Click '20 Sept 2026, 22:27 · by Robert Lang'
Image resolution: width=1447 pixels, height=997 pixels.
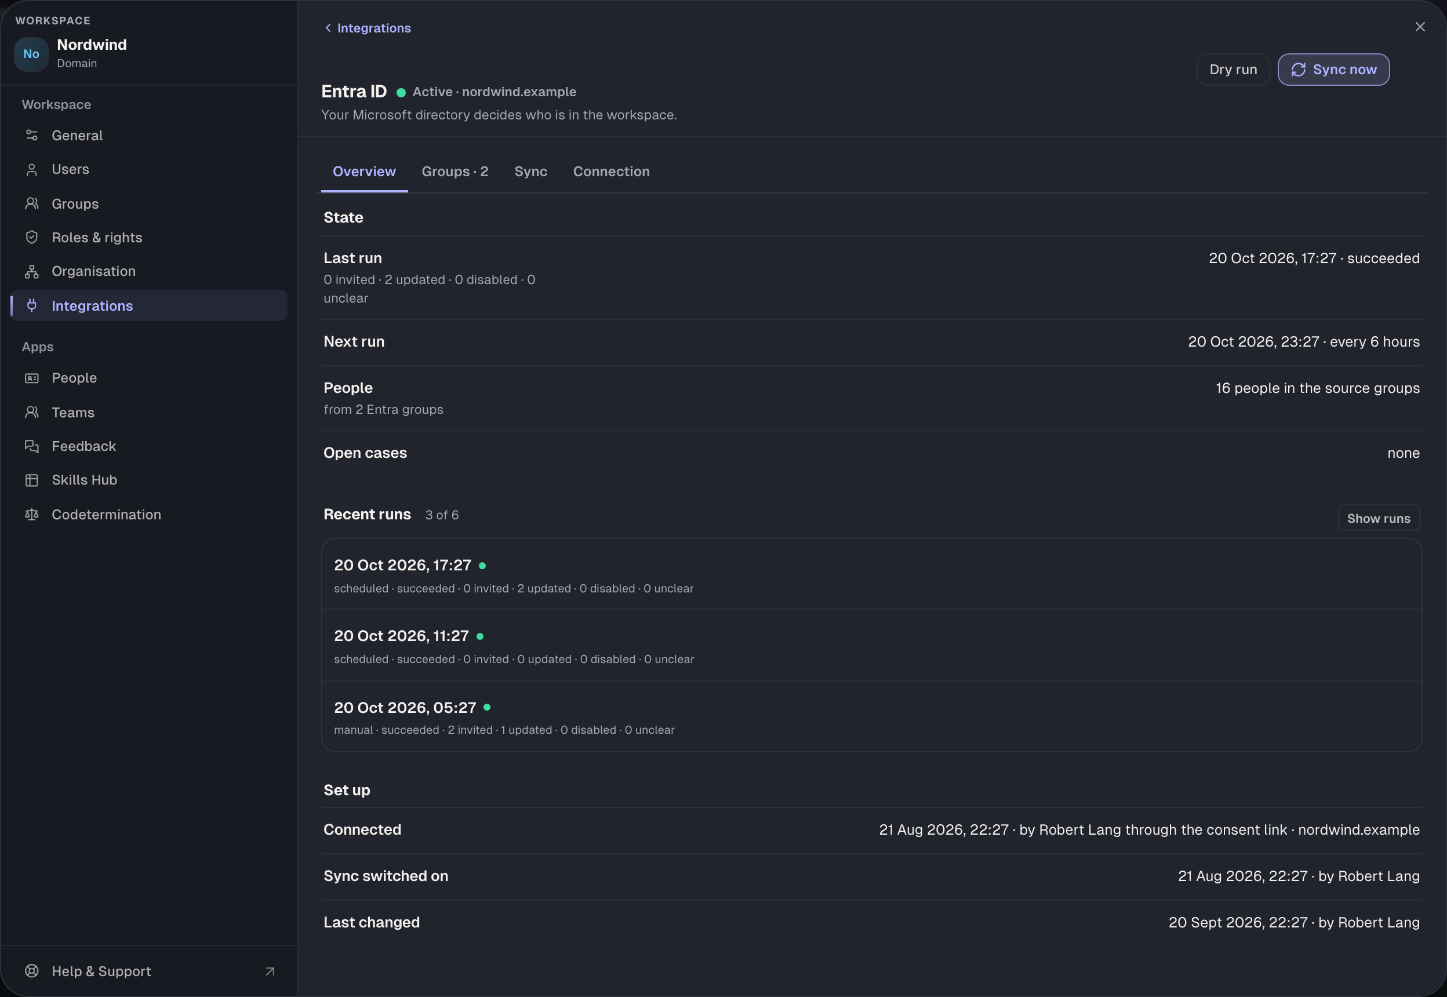tap(1294, 922)
